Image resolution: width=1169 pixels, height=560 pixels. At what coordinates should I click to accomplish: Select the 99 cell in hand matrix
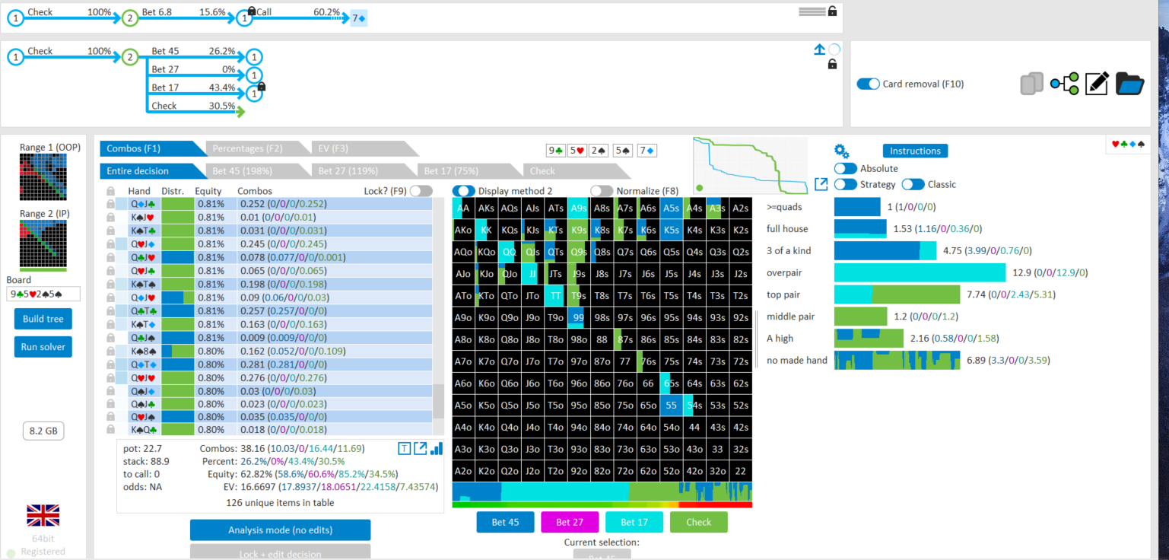click(x=578, y=317)
